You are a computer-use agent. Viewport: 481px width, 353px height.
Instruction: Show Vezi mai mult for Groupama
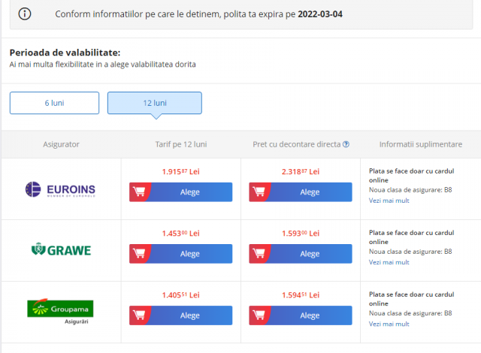[x=389, y=324]
